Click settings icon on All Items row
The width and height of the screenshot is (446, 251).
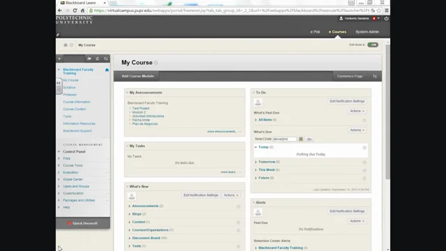click(364, 120)
